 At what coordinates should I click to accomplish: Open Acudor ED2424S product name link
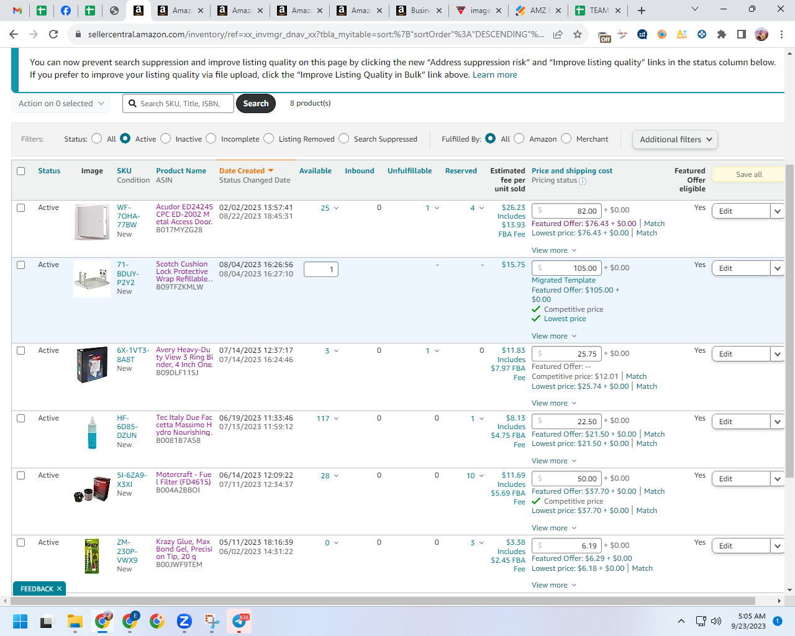(184, 214)
